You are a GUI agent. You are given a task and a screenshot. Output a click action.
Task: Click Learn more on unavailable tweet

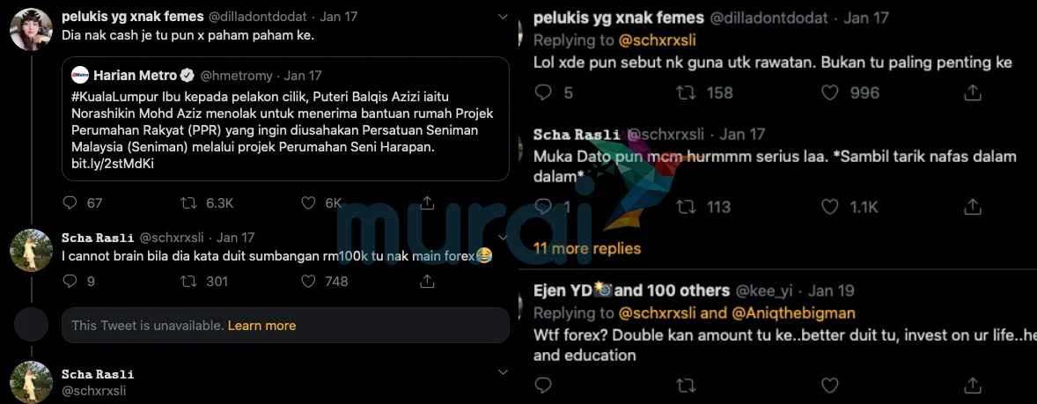coord(262,326)
